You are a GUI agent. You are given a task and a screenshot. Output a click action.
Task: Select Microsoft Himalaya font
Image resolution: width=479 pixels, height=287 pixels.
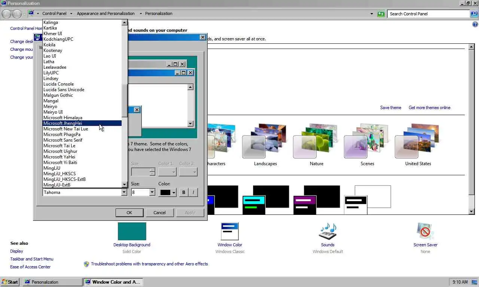(x=82, y=118)
